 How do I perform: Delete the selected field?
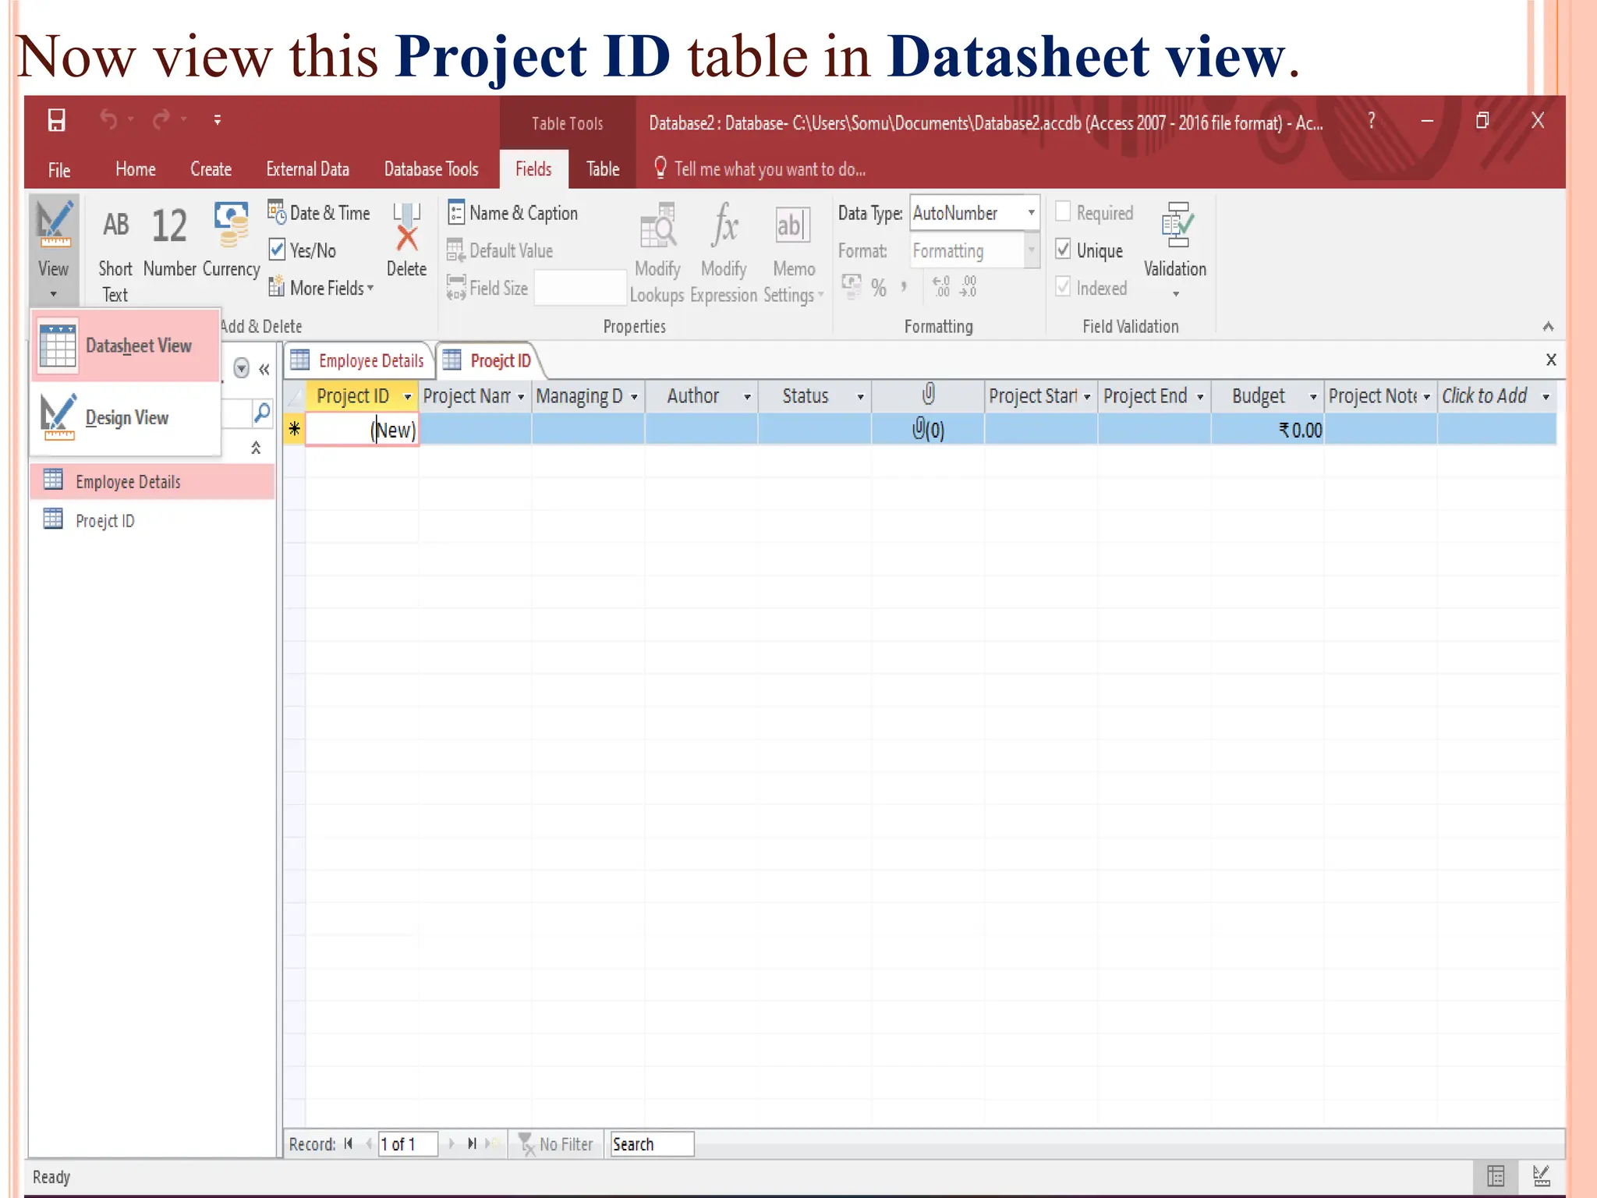coord(407,239)
